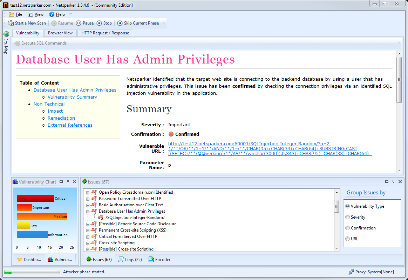Pin the Vulnerability Chart panel
Image resolution: width=408 pixels, height=280 pixels.
(x=68, y=181)
